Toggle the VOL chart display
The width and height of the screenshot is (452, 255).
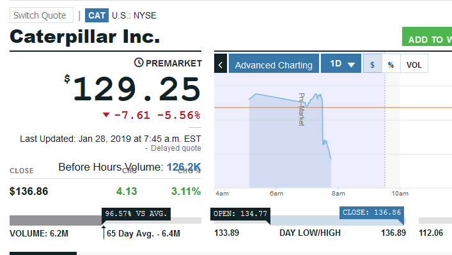pos(414,63)
